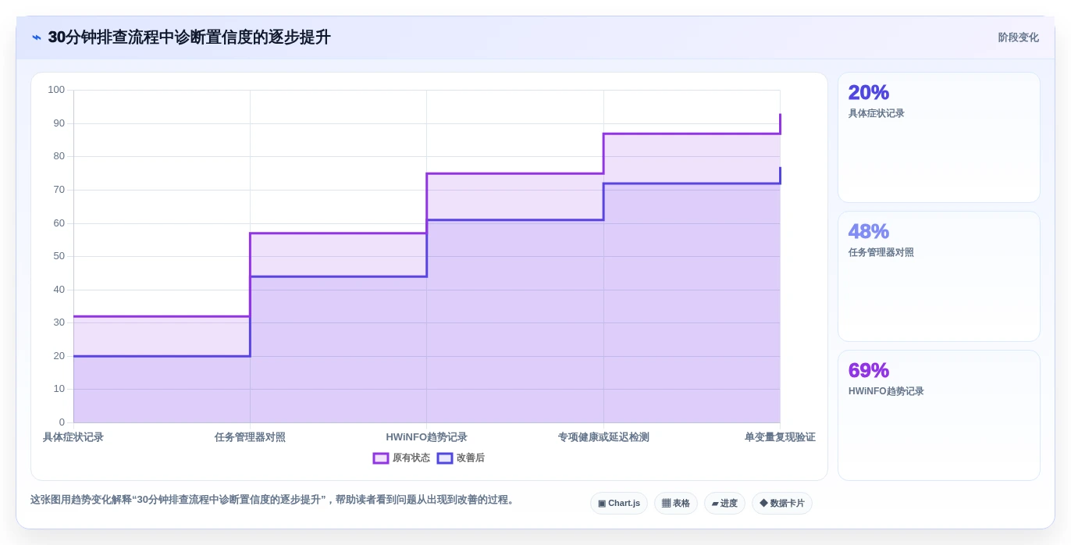Viewport: 1071px width, 545px height.
Task: Click the chart description caption text
Action: (x=274, y=500)
